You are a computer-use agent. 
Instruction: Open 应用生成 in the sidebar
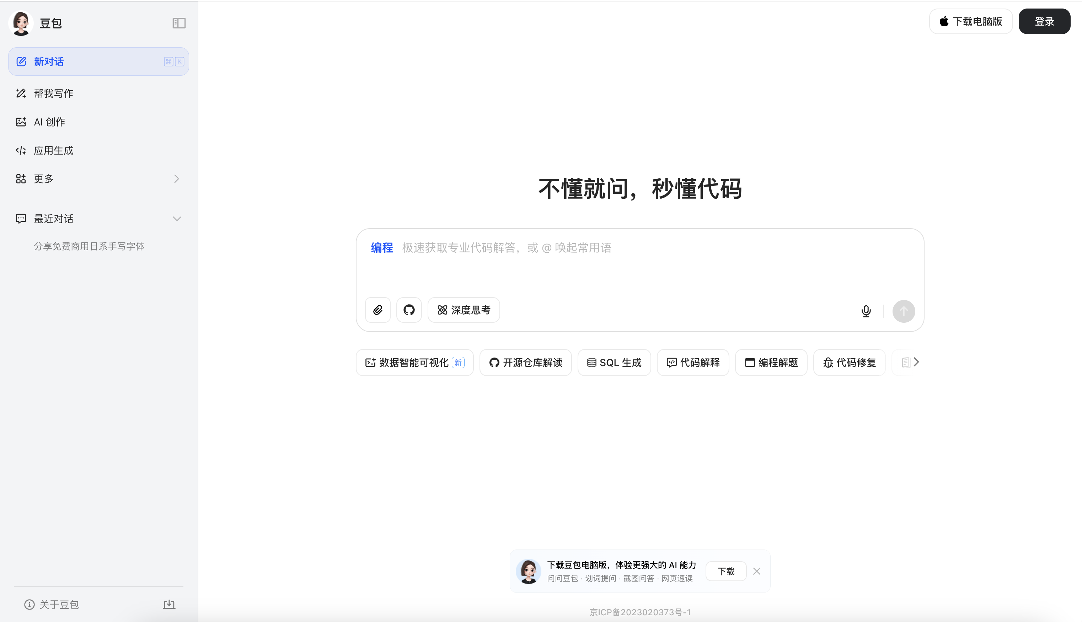53,150
